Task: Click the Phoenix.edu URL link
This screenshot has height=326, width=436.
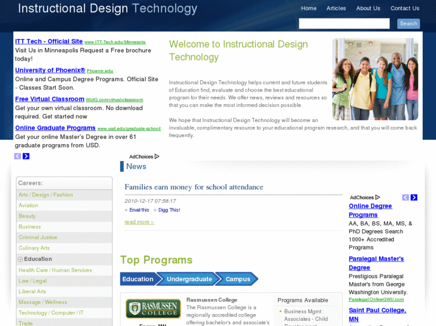Action: pyautogui.click(x=100, y=71)
